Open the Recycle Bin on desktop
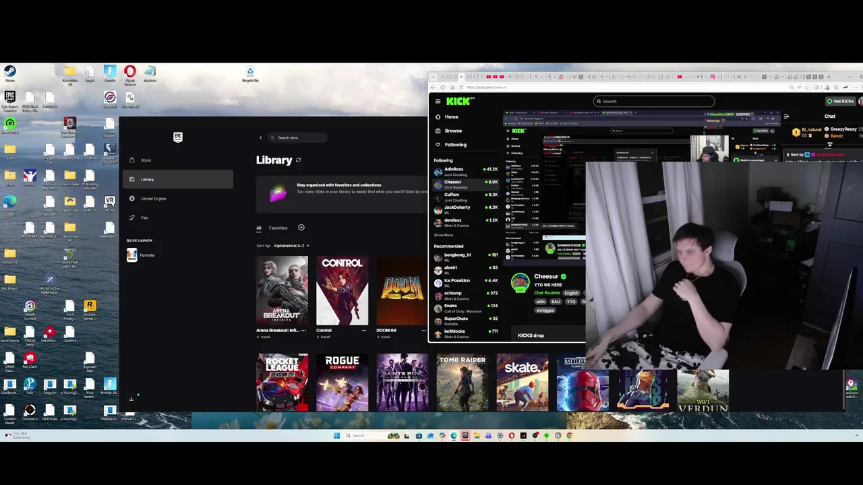The image size is (863, 485). coord(250,74)
